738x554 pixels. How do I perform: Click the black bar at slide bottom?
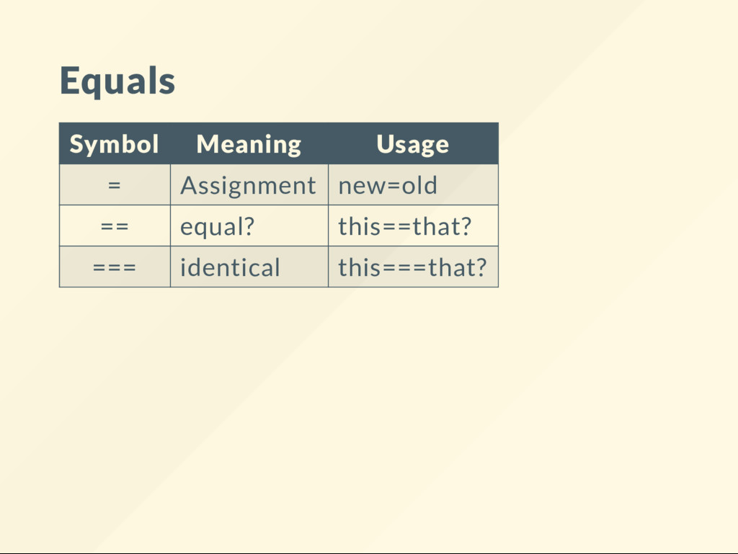tap(369, 553)
